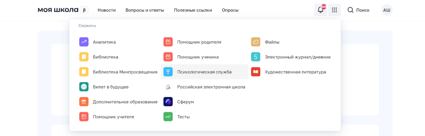Go to the Новости menu item

[107, 10]
